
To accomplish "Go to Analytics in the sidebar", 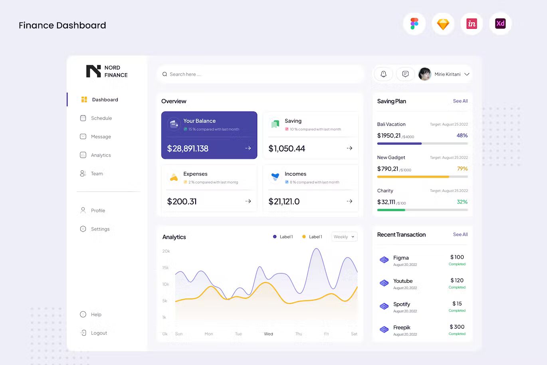I will (x=101, y=155).
